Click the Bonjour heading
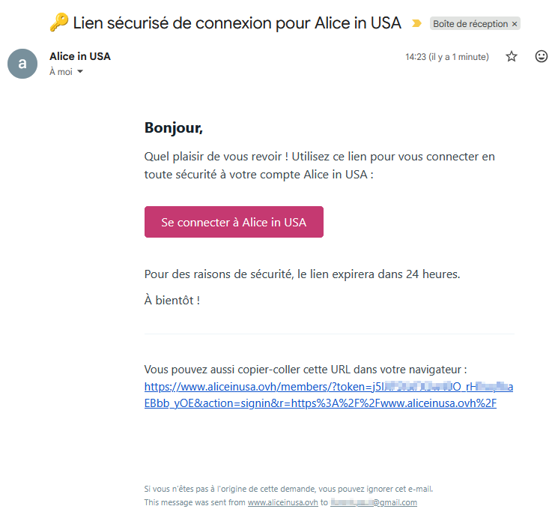The width and height of the screenshot is (558, 527). point(174,128)
